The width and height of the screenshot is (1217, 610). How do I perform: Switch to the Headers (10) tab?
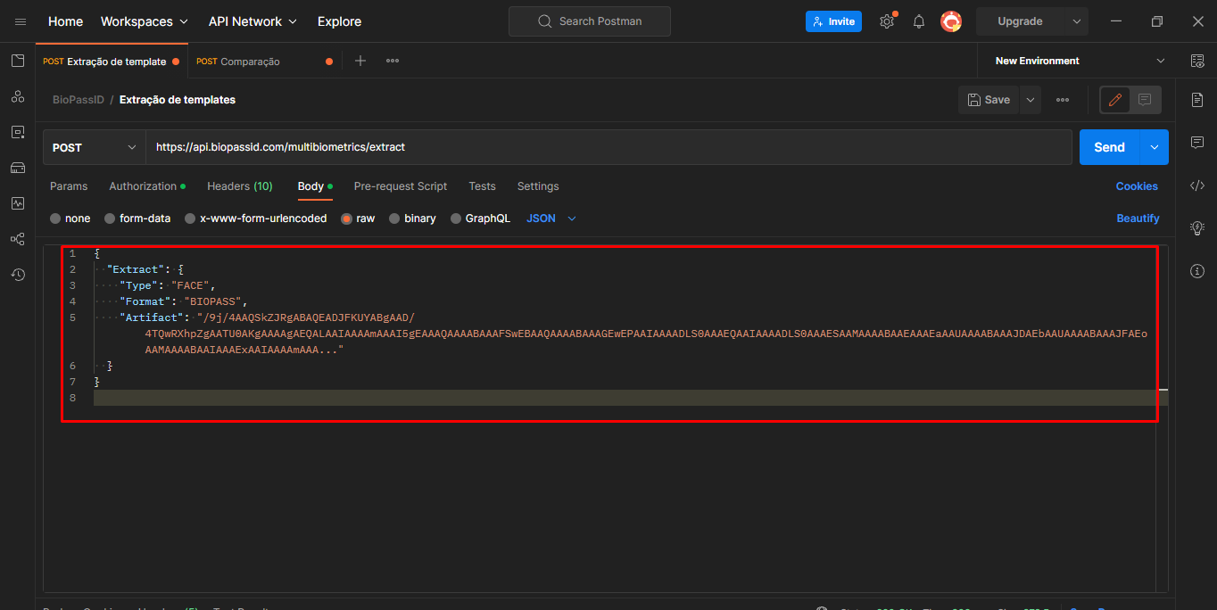(240, 186)
